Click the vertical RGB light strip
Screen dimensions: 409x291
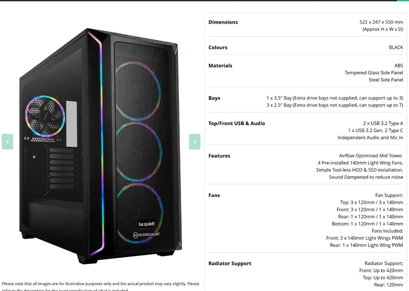[x=99, y=143]
